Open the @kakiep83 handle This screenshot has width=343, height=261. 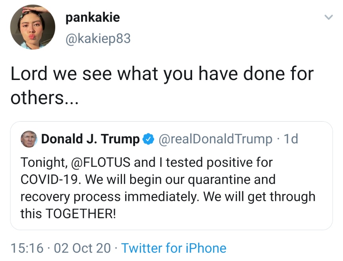tap(97, 38)
